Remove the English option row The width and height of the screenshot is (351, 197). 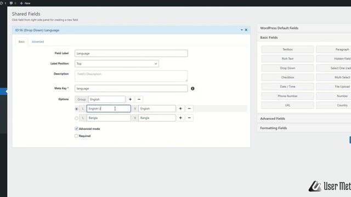coord(189,108)
